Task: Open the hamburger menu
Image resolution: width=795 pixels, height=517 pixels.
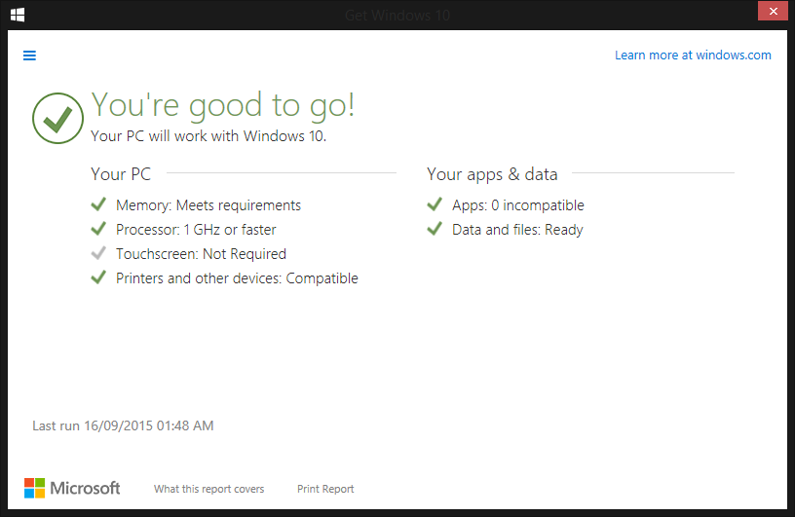Action: point(29,55)
